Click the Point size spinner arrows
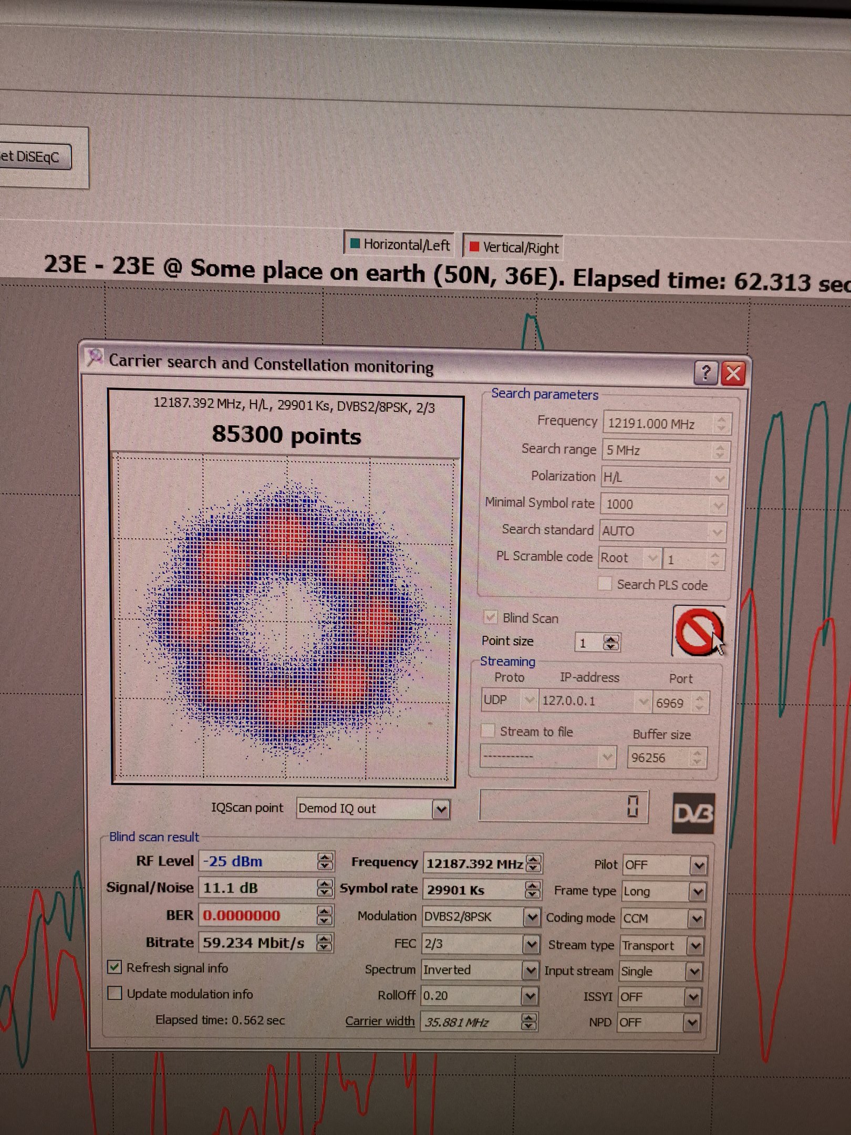This screenshot has width=851, height=1135. 610,643
